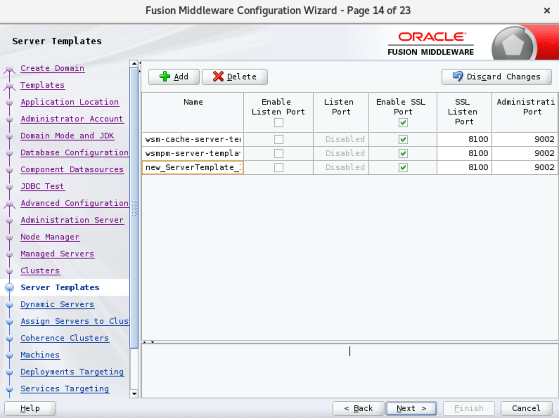Open the Deployments Targeting step
The image size is (559, 418).
pyautogui.click(x=72, y=372)
